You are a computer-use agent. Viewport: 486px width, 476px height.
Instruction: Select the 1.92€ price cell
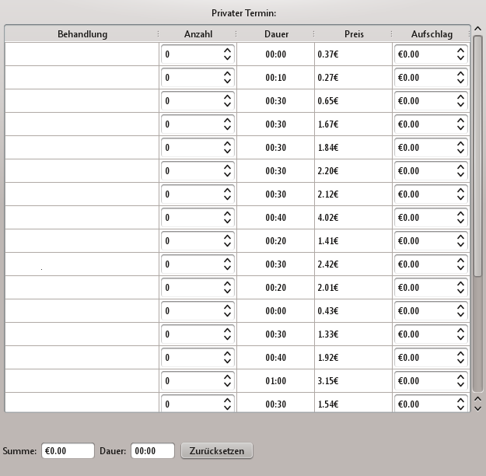353,358
